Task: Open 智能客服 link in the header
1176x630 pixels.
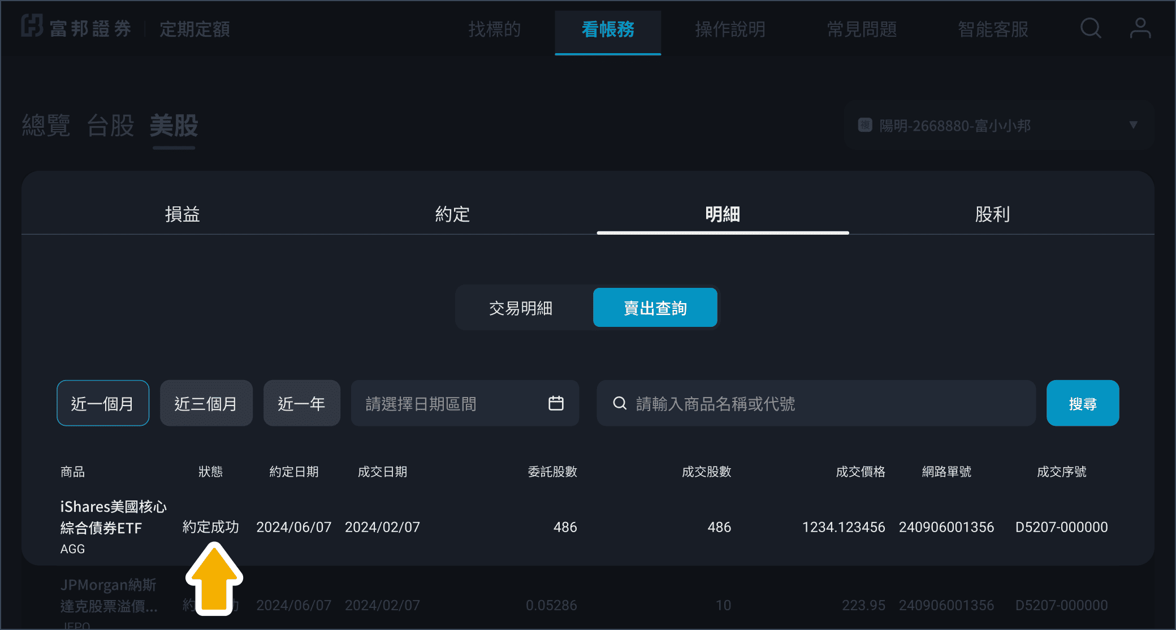Action: point(993,29)
